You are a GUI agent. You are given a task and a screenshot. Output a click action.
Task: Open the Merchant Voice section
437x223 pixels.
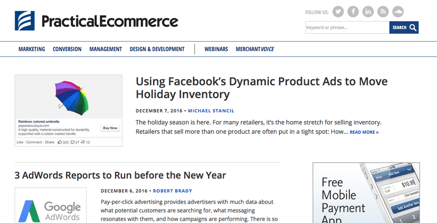pos(255,49)
